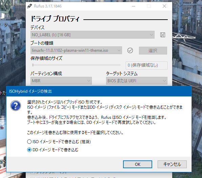
Task: Click the ISOHybrid イメージの検出 title bar
Action: click(99, 91)
